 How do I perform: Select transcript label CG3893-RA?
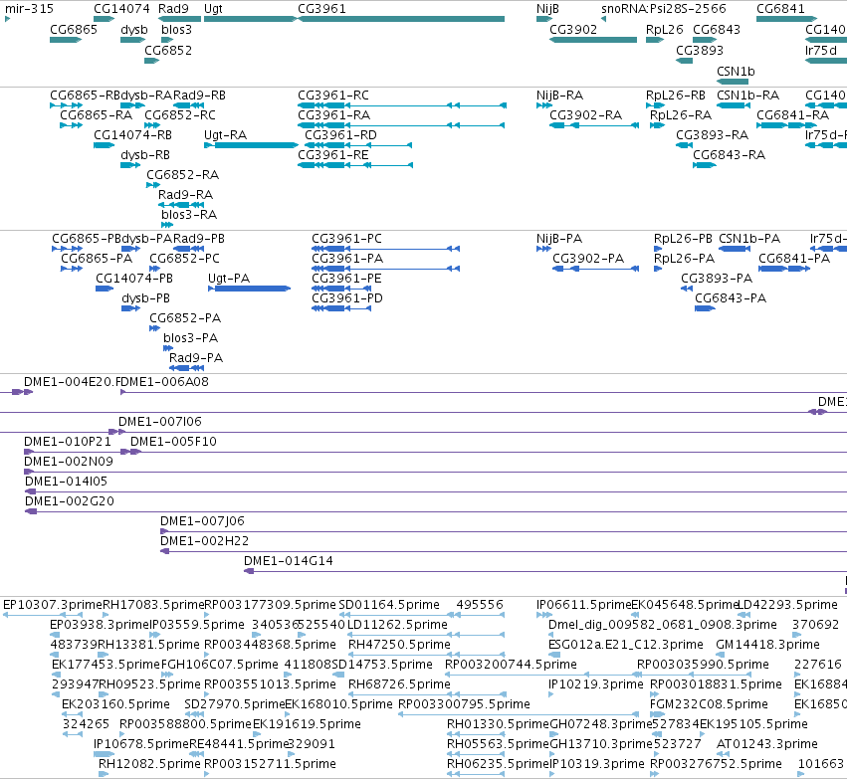(x=712, y=135)
